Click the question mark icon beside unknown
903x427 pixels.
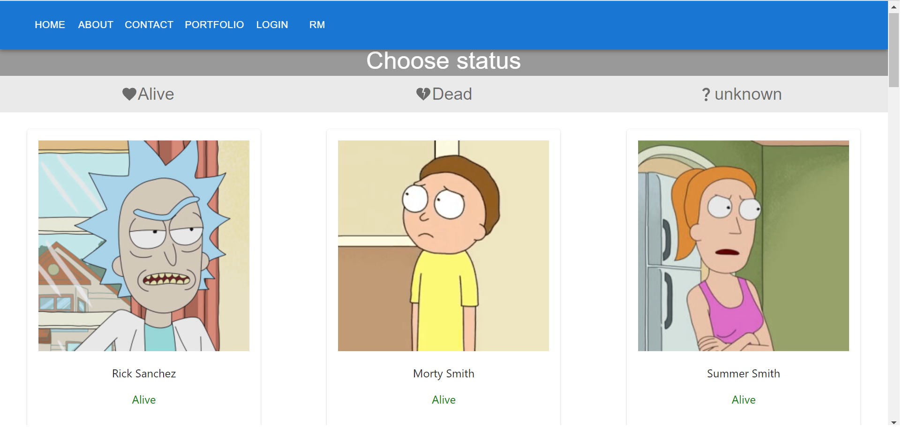pos(705,94)
